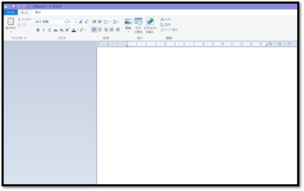Image resolution: width=304 pixels, height=191 pixels.
Task: Justify the text
Action: [x=112, y=30]
